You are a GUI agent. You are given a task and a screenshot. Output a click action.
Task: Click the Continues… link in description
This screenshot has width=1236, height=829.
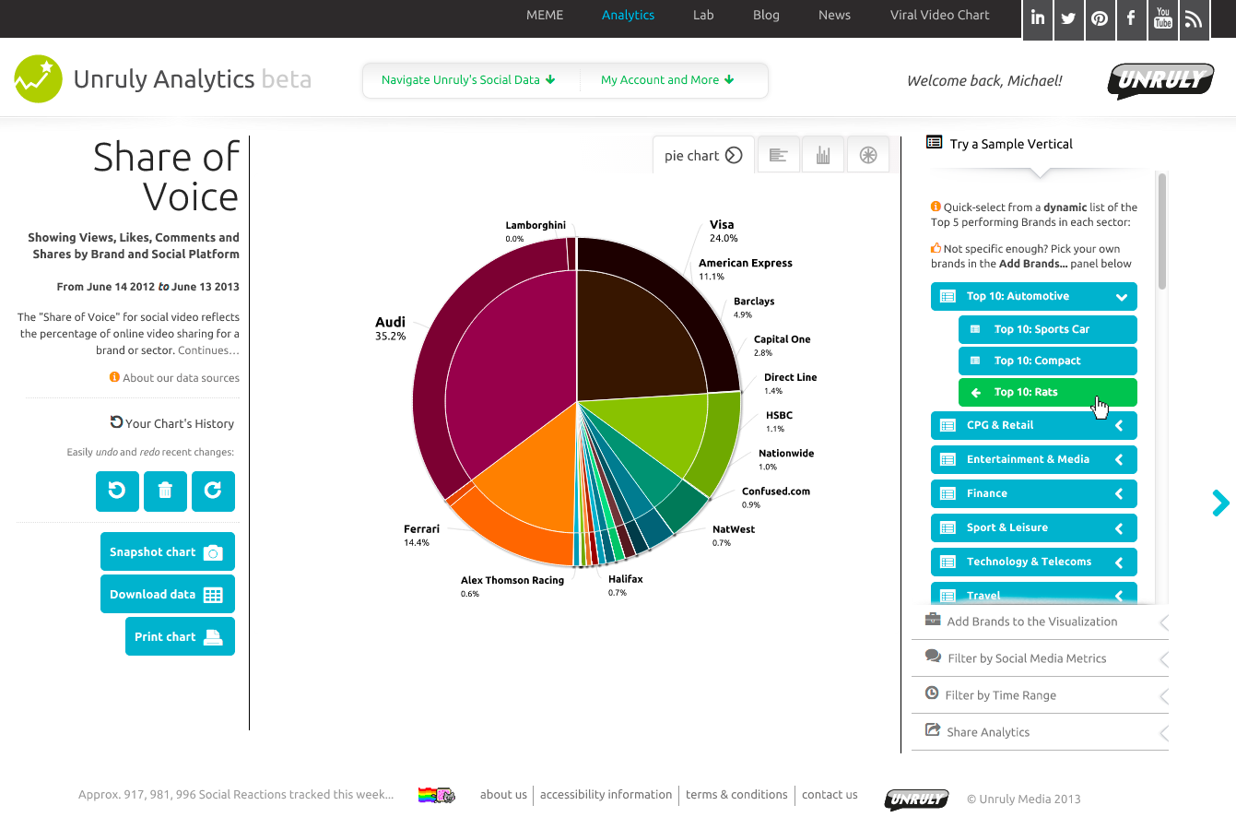point(208,350)
